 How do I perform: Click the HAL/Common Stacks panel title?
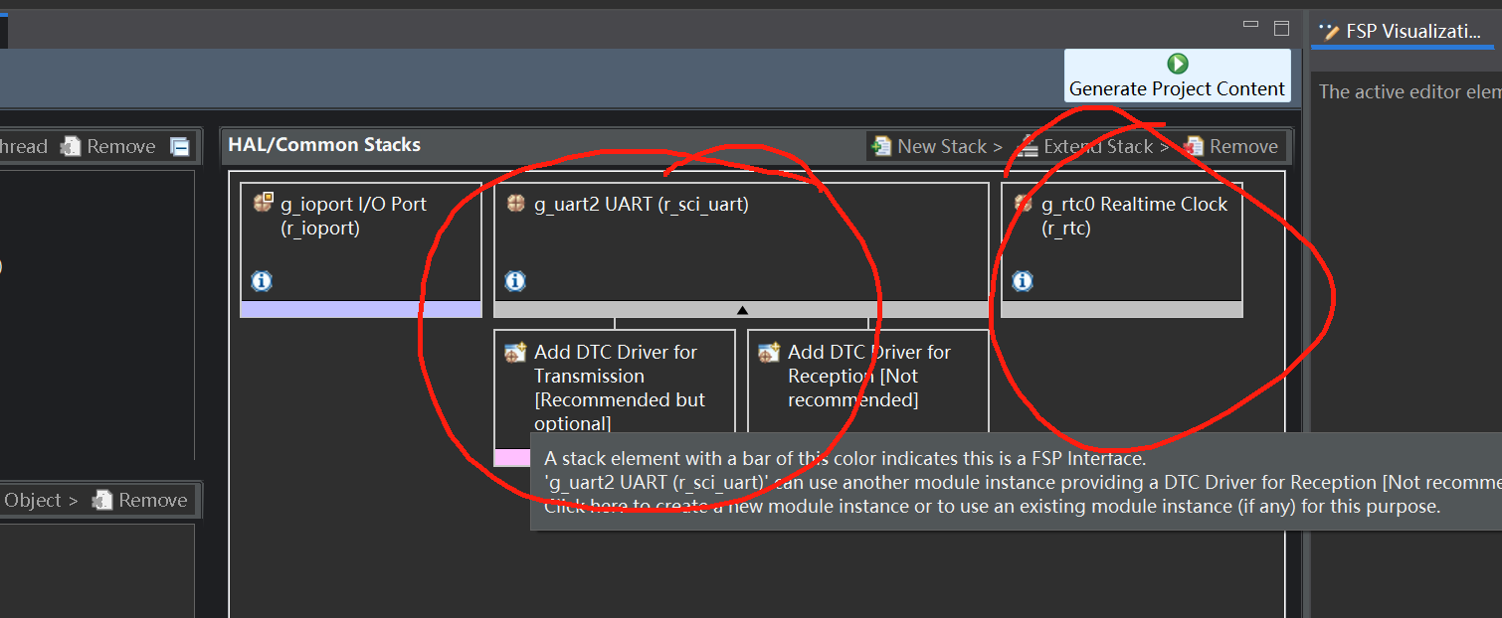tap(324, 145)
